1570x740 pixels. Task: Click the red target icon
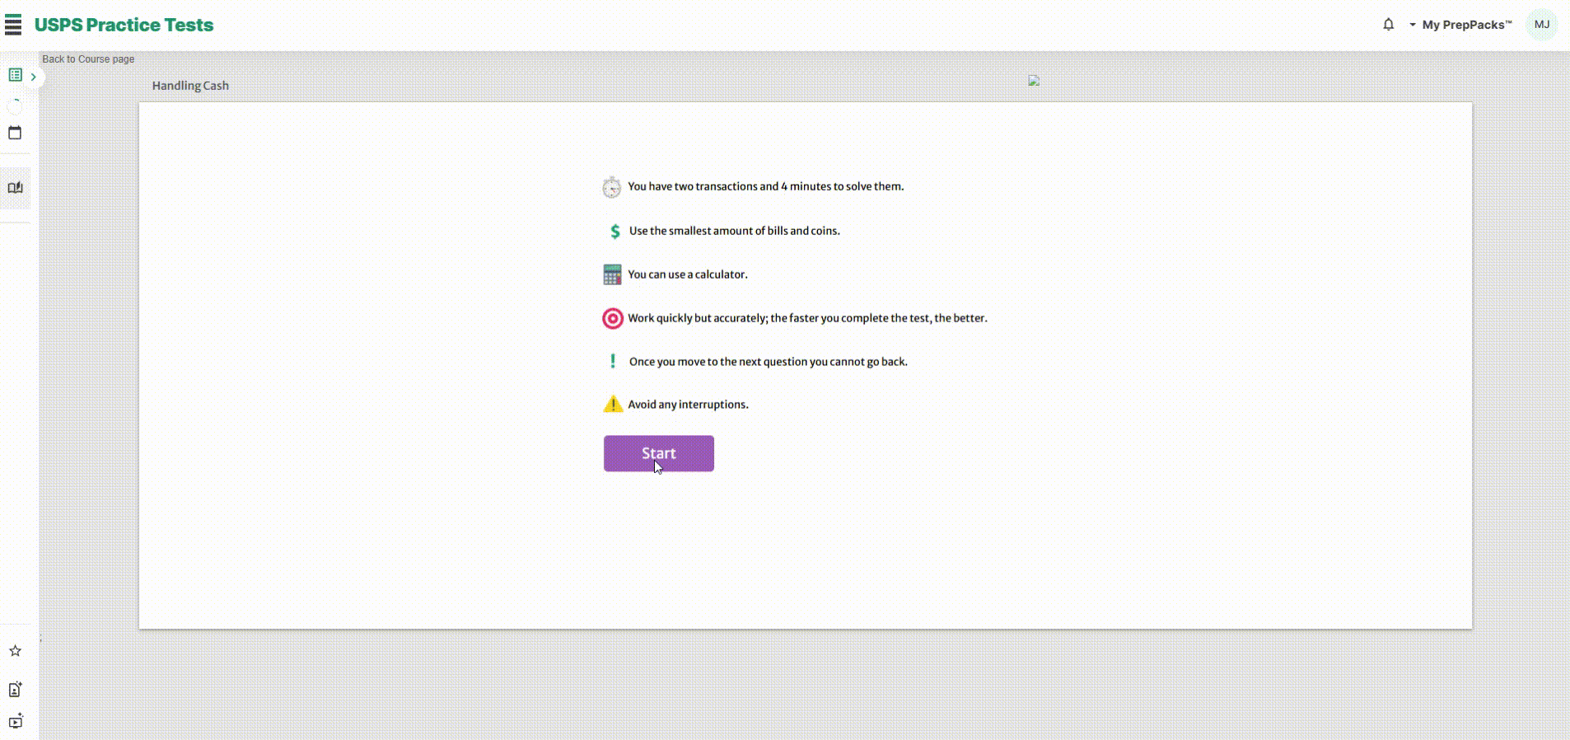(613, 318)
